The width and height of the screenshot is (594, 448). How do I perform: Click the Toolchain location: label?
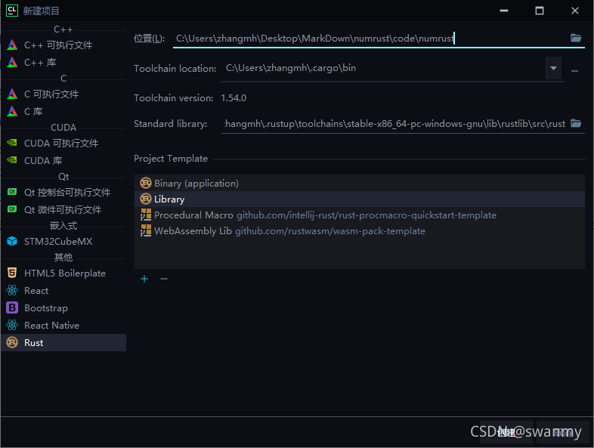(175, 69)
